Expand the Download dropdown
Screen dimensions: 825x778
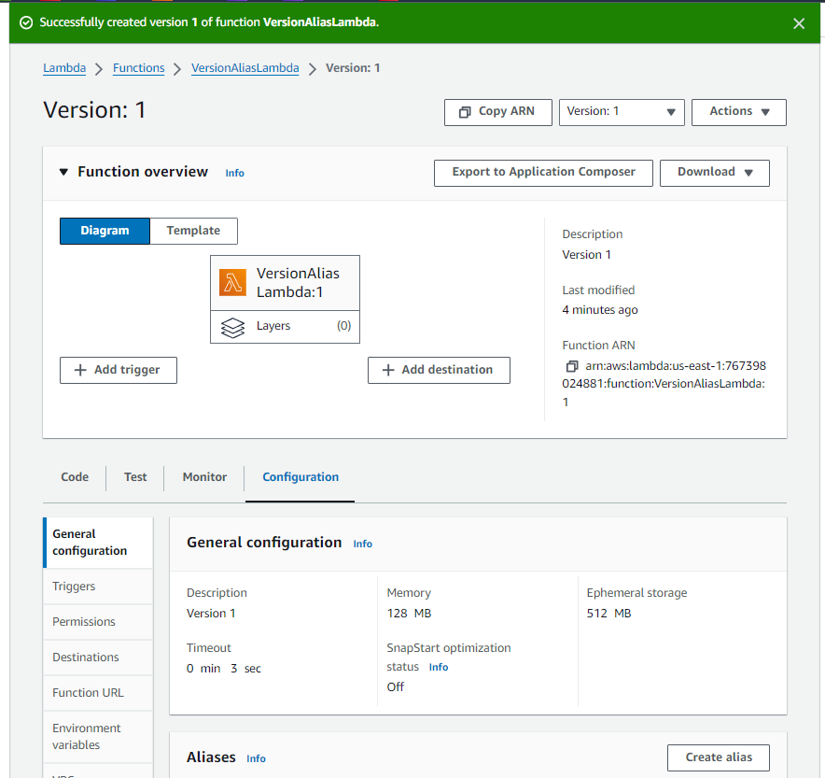(x=714, y=172)
